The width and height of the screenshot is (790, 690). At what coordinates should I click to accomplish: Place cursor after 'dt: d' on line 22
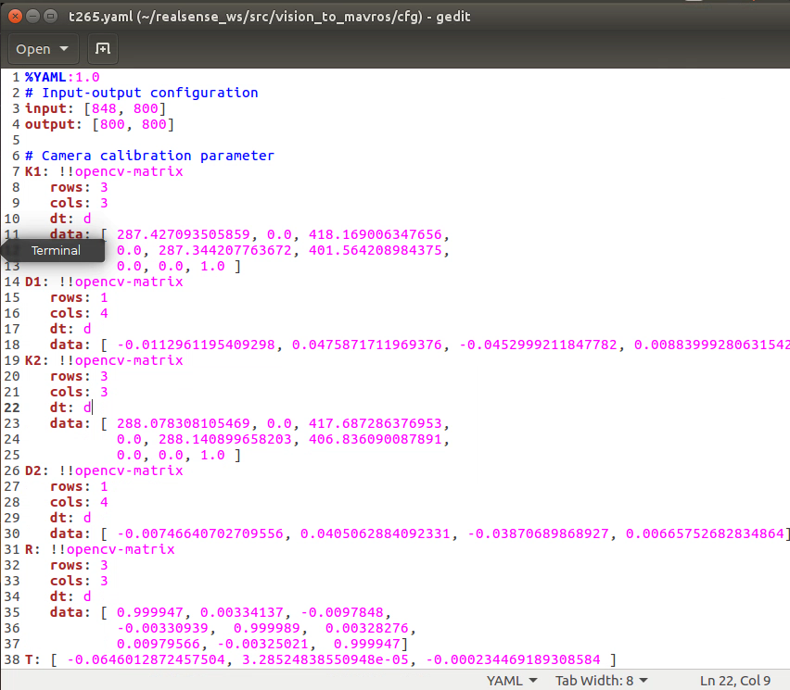pyautogui.click(x=92, y=408)
